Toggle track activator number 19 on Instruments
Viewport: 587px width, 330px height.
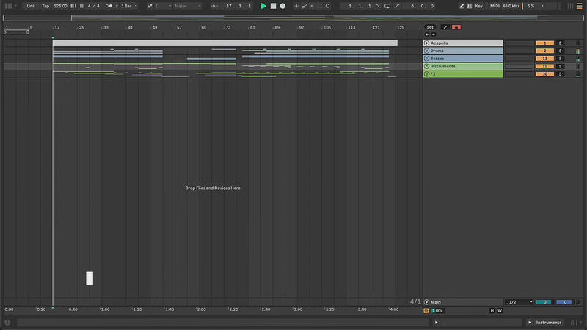[x=544, y=66]
